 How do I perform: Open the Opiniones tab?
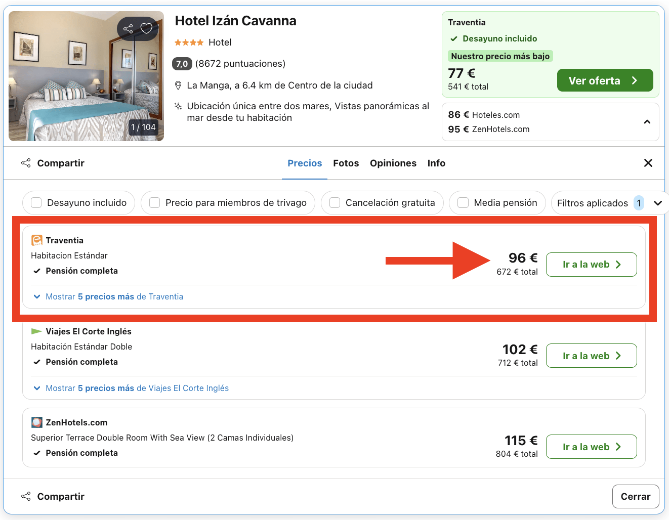[x=393, y=163]
